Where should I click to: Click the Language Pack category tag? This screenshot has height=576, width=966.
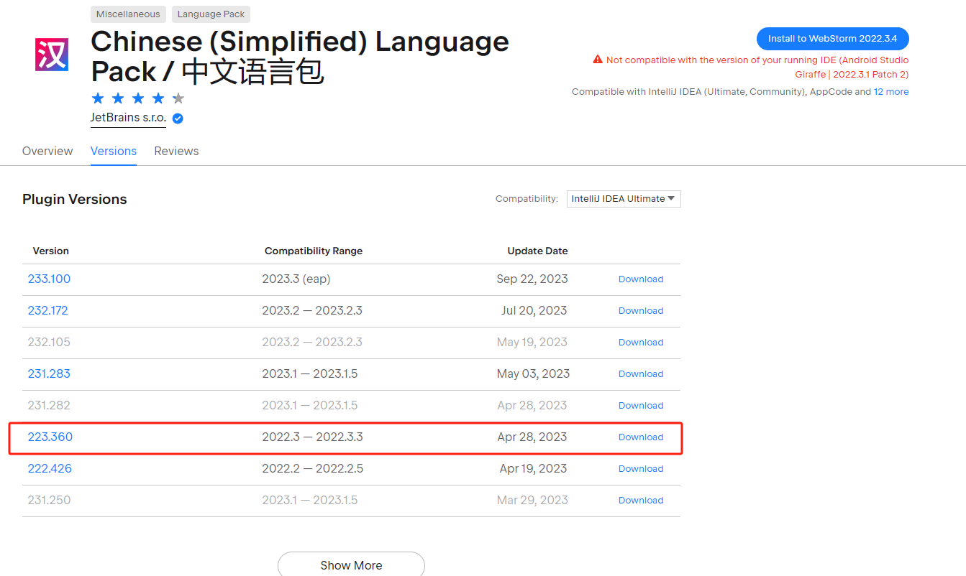click(x=211, y=14)
